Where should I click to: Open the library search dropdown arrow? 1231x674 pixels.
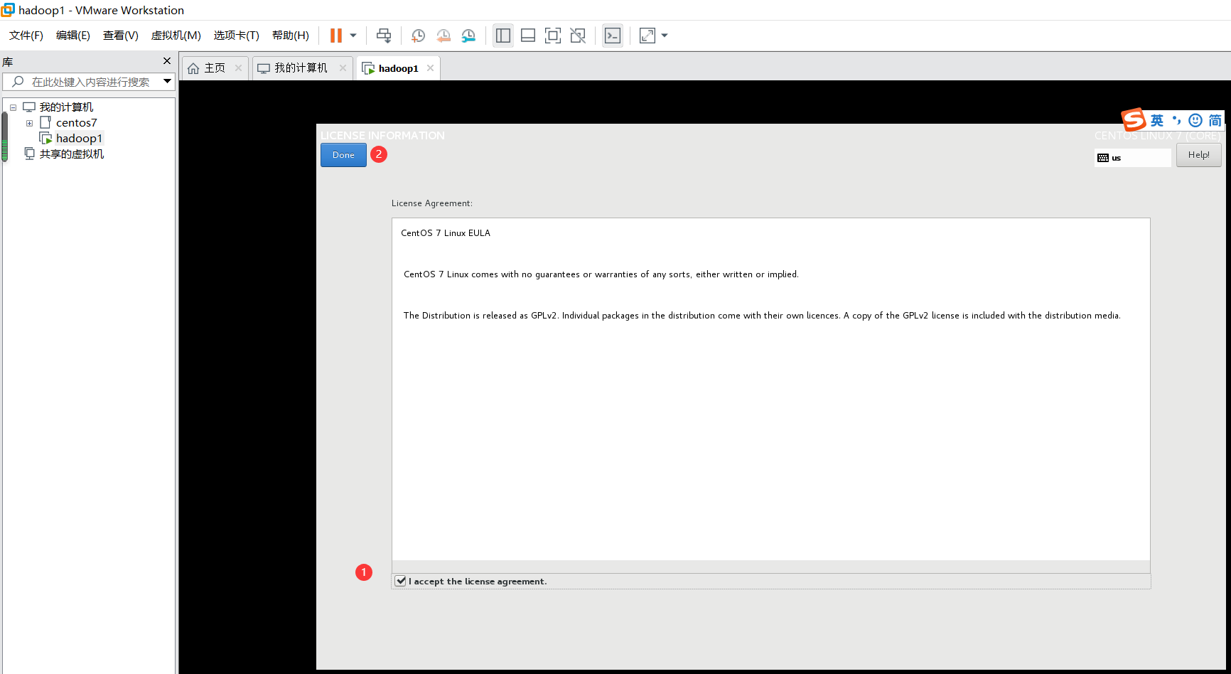coord(168,82)
